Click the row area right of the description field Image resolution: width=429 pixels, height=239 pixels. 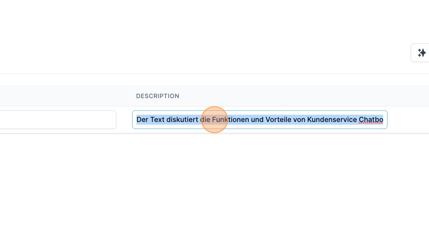pos(408,120)
